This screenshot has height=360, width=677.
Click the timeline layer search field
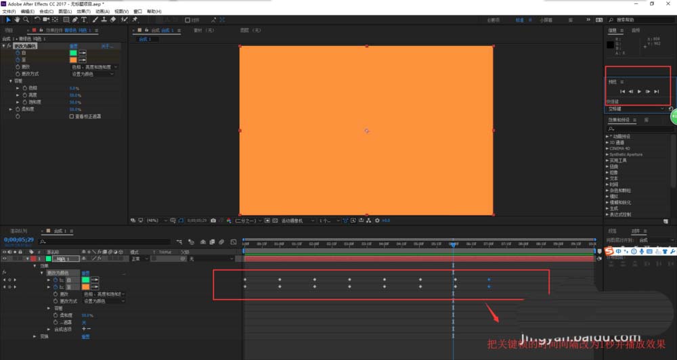coord(105,242)
